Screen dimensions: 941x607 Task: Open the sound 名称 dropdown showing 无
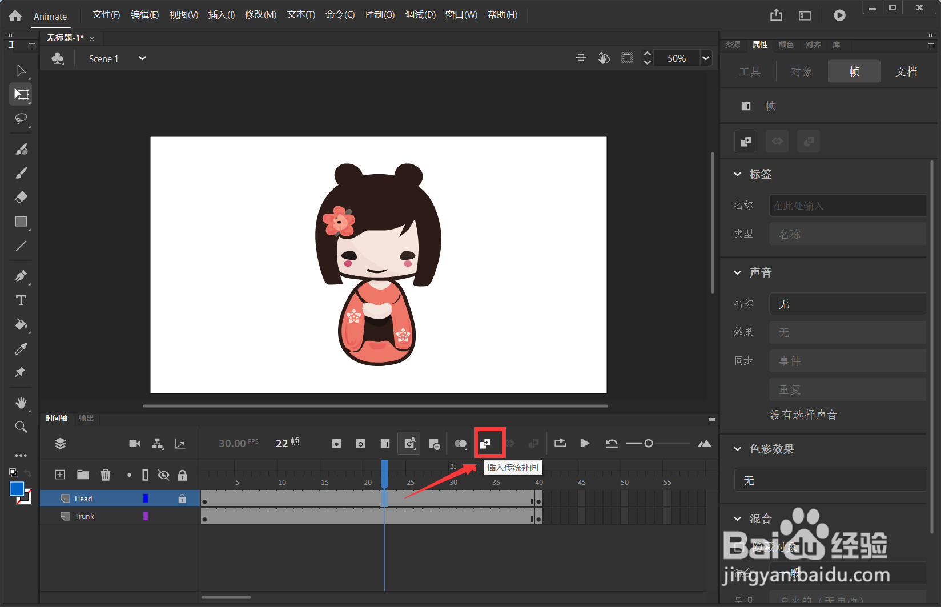click(x=847, y=304)
